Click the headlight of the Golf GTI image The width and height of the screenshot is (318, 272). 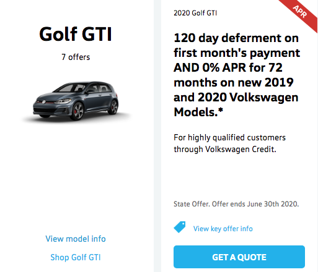pyautogui.click(x=63, y=101)
